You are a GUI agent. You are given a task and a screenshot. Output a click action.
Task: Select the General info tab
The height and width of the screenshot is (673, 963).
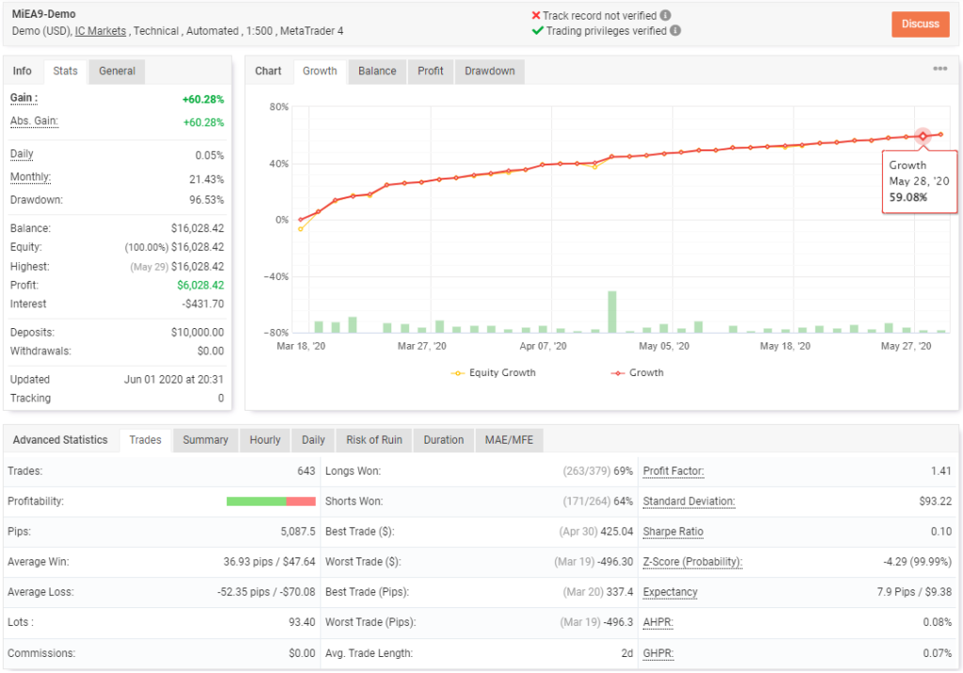pos(117,71)
